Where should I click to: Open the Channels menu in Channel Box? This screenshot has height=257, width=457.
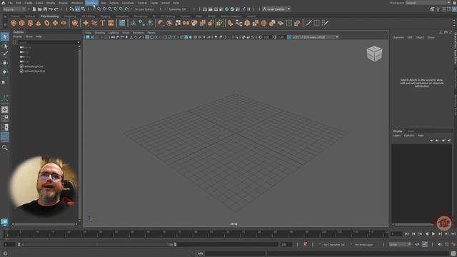398,37
